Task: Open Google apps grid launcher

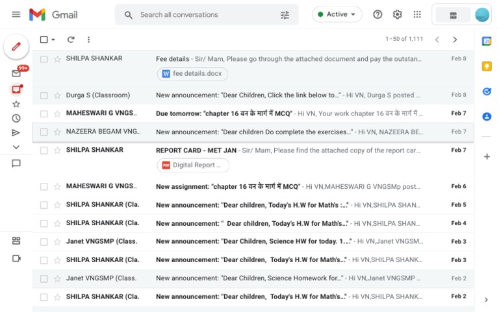Action: (417, 14)
